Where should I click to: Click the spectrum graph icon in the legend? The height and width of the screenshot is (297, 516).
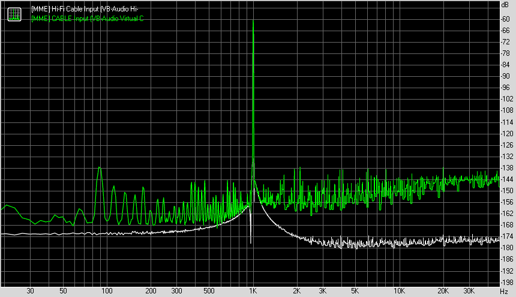click(x=14, y=14)
